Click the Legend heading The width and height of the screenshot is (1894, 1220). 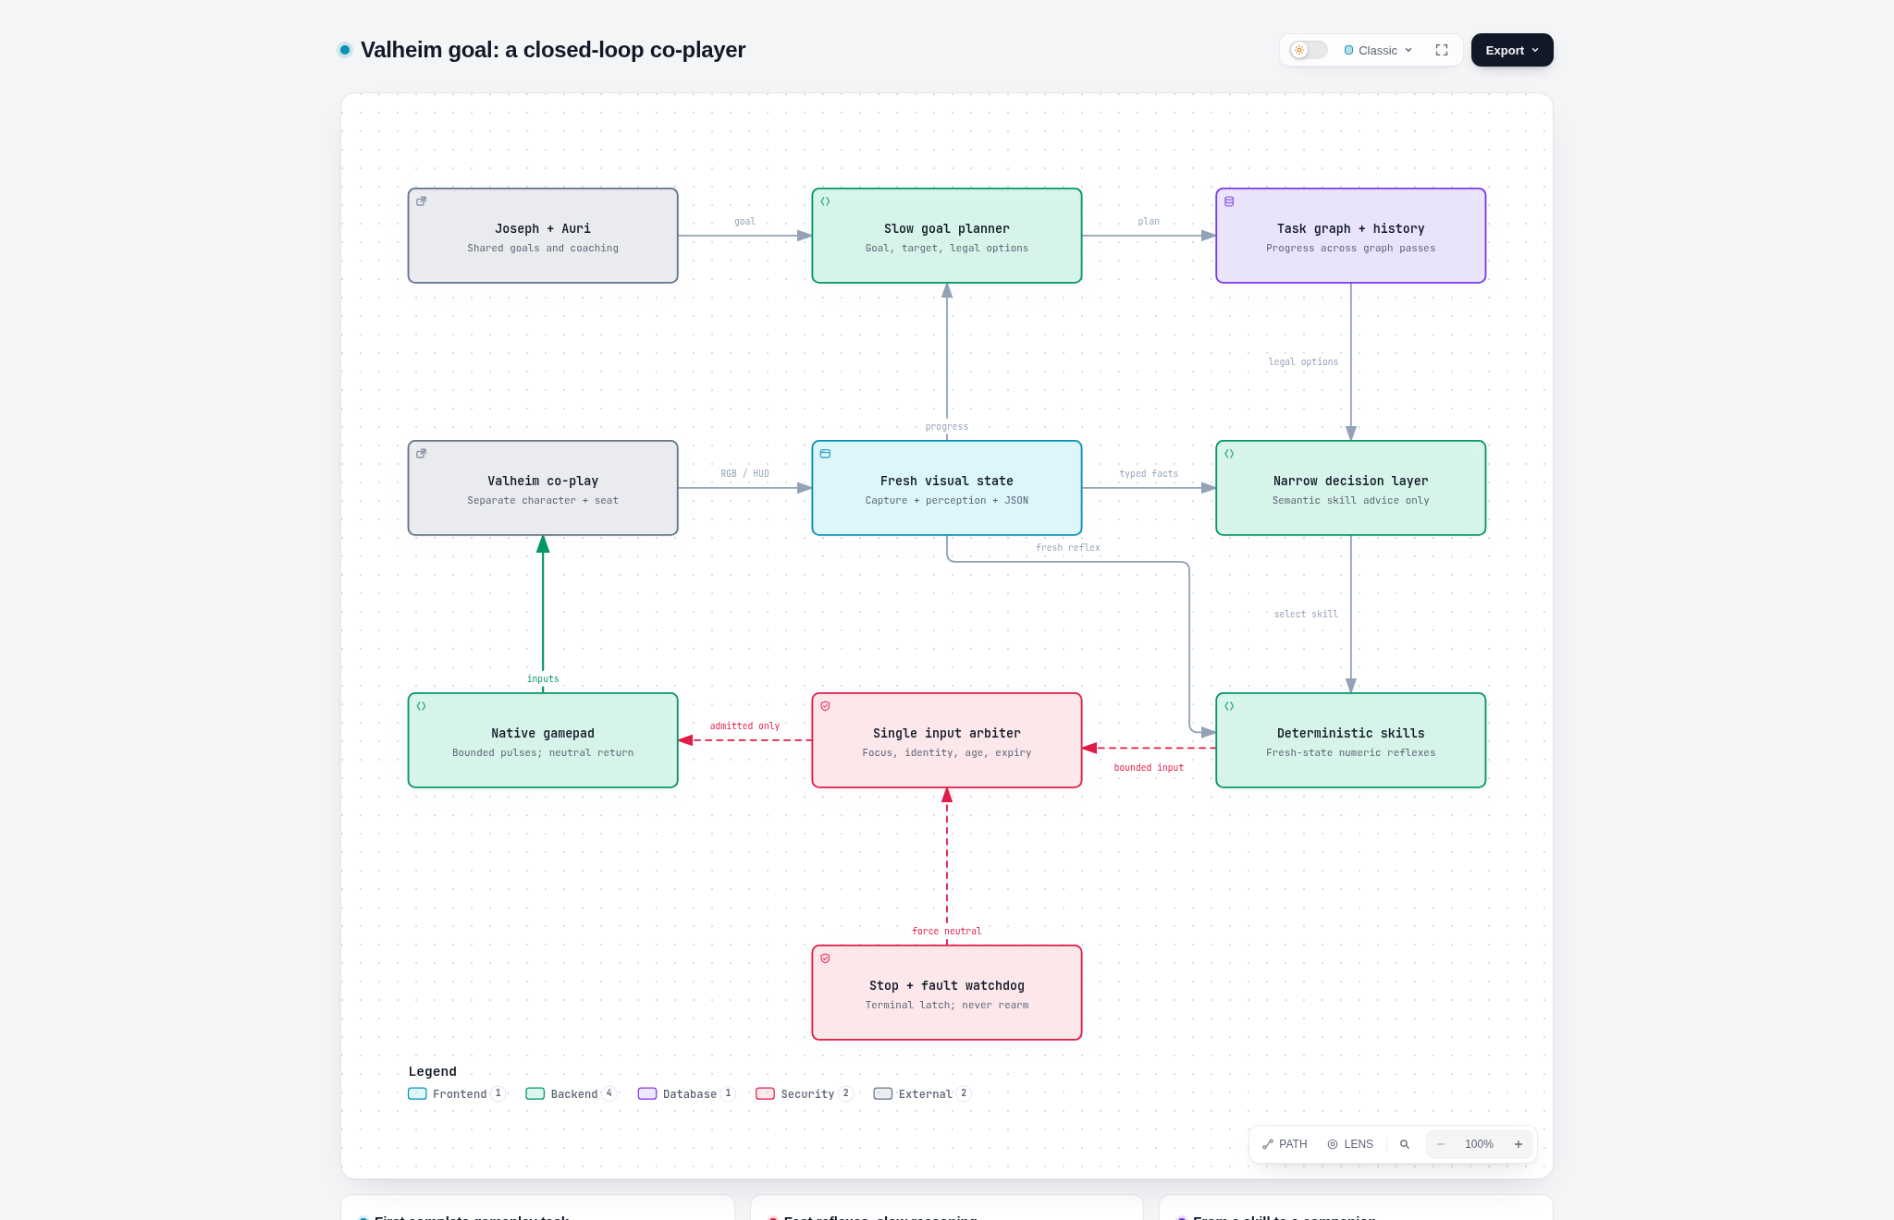click(433, 1071)
